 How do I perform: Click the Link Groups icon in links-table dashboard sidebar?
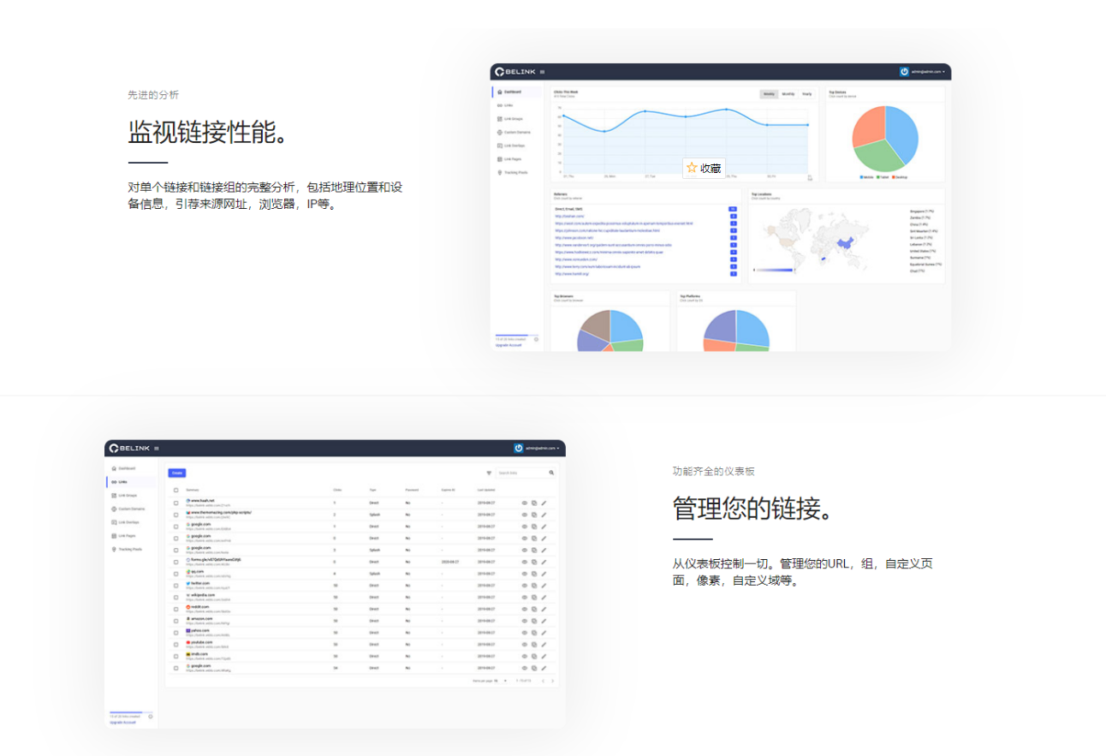(114, 495)
